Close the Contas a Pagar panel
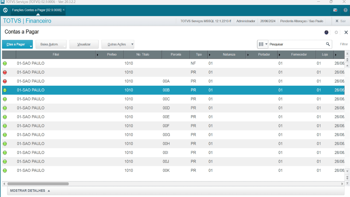 coord(346,32)
